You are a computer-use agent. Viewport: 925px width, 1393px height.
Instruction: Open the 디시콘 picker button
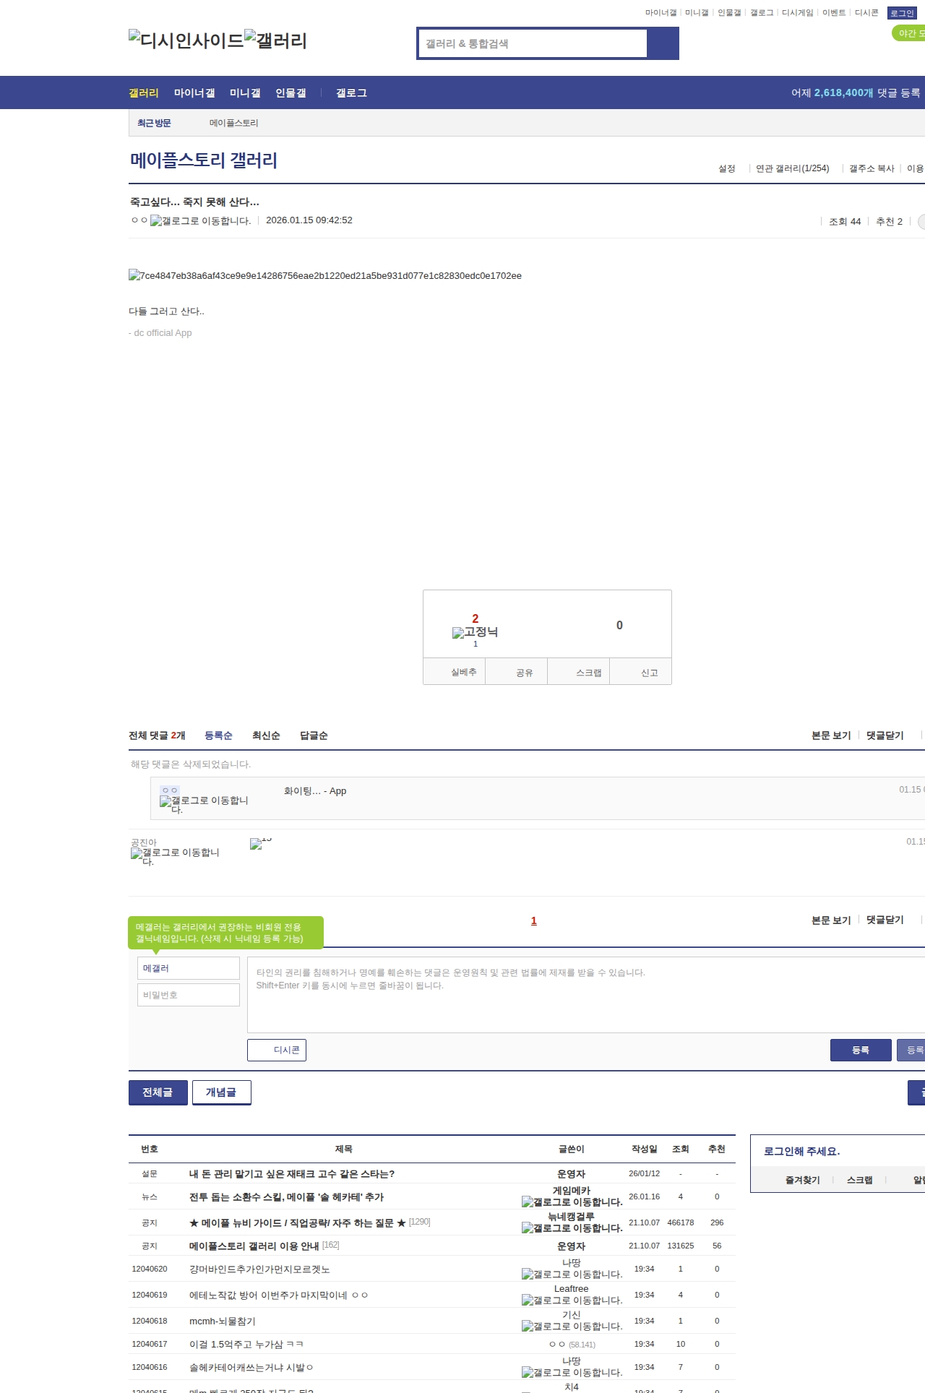[277, 1050]
